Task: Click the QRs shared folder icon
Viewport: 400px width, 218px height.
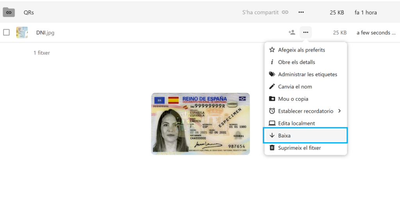Action: (9, 13)
